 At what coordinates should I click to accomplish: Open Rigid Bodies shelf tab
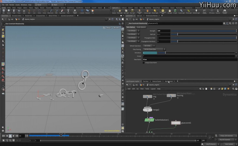(148, 8)
